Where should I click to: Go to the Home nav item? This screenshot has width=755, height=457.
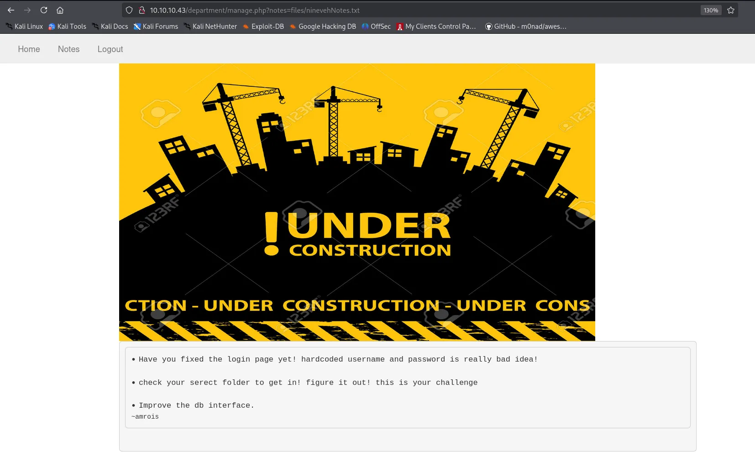pyautogui.click(x=29, y=49)
